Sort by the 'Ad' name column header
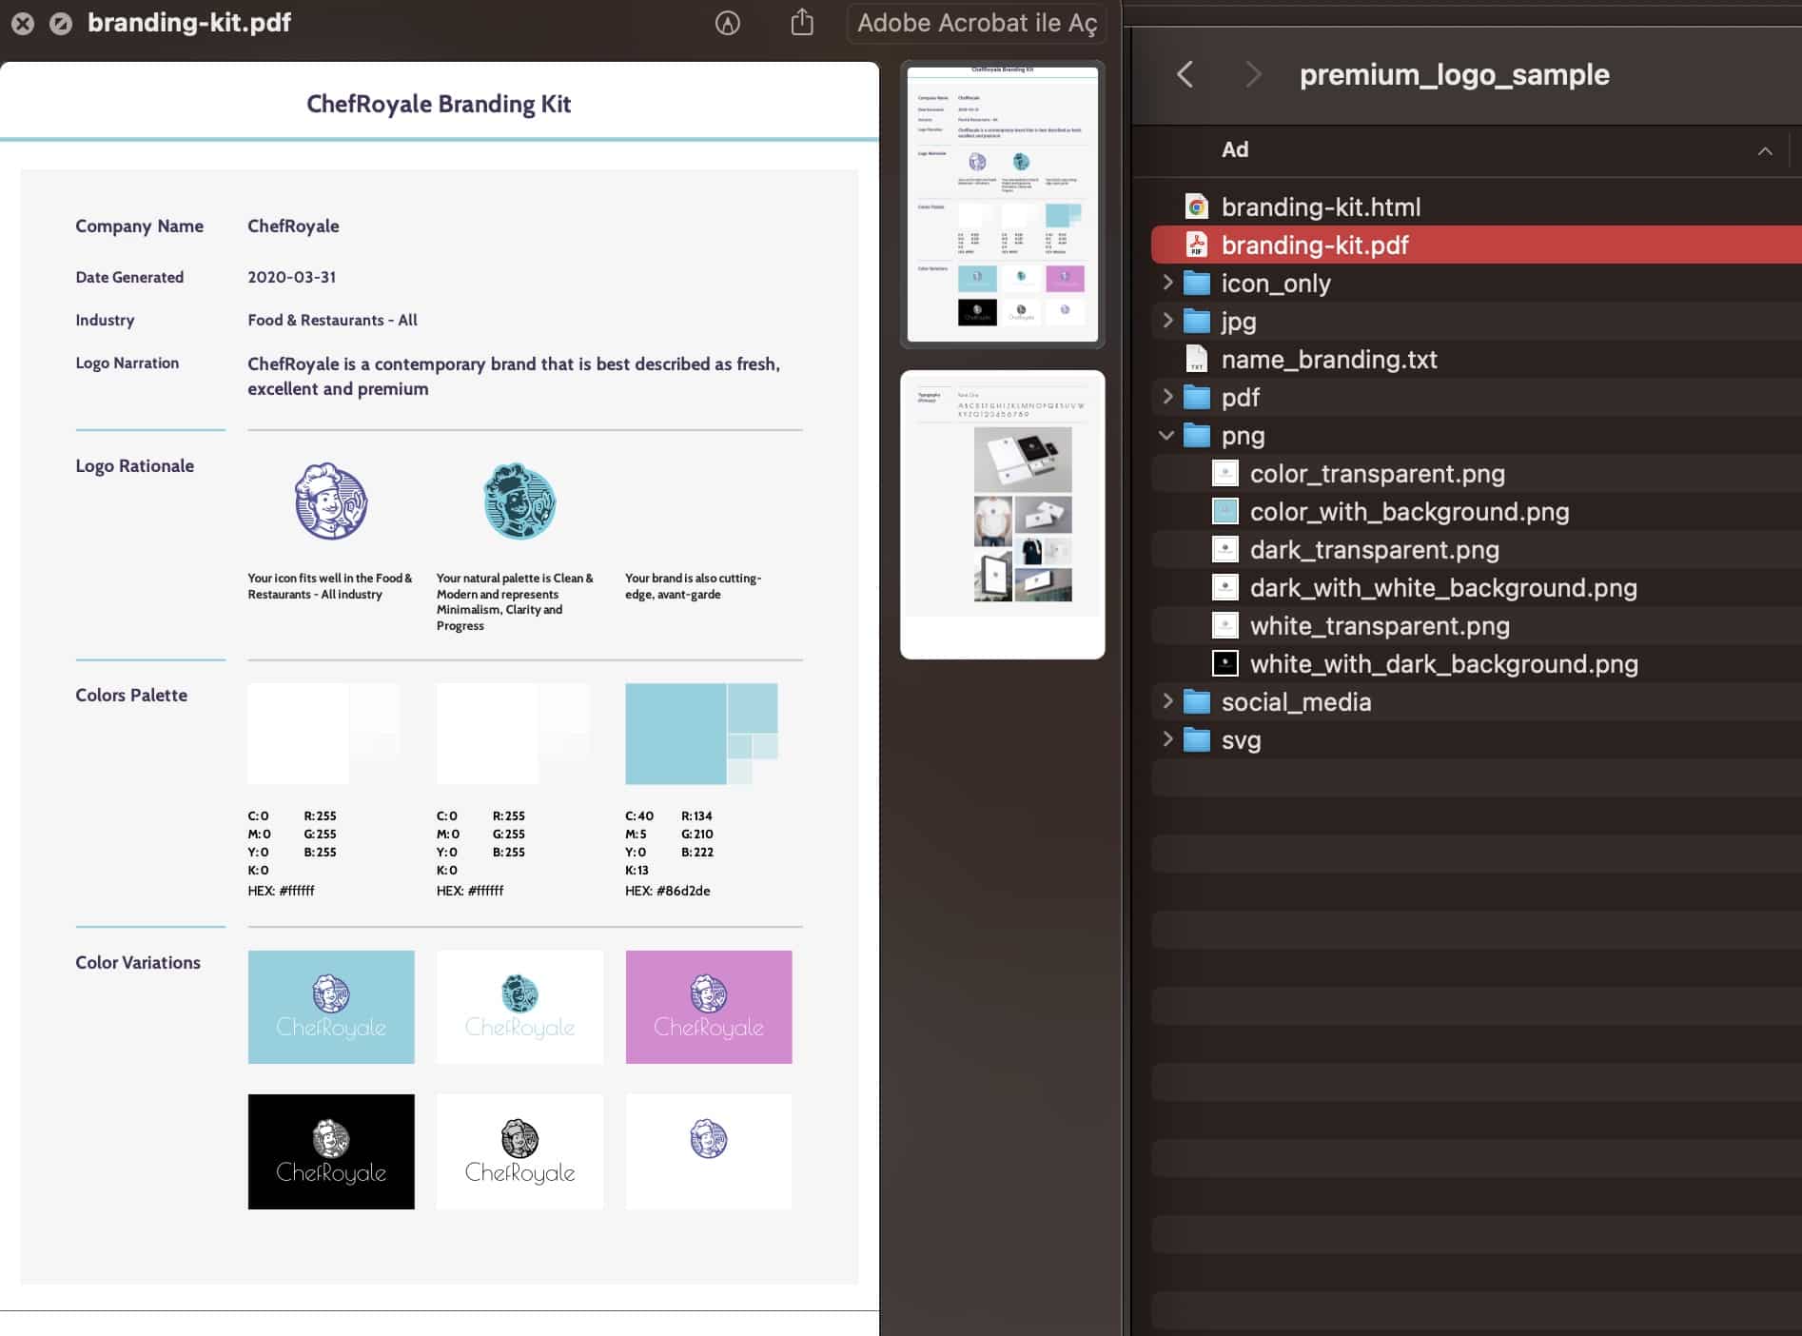 coord(1234,149)
